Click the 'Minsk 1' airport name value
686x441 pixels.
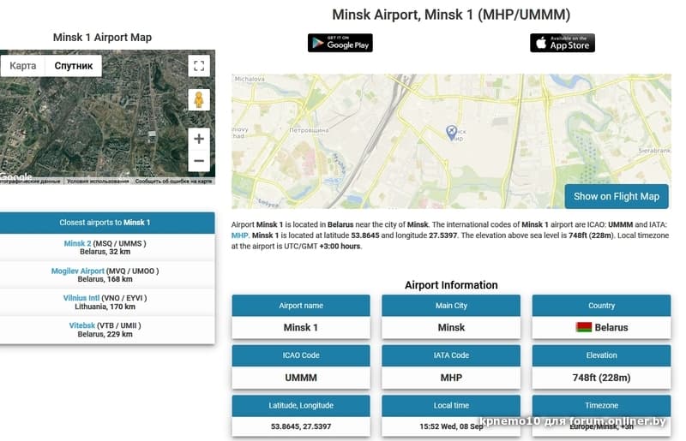[301, 327]
